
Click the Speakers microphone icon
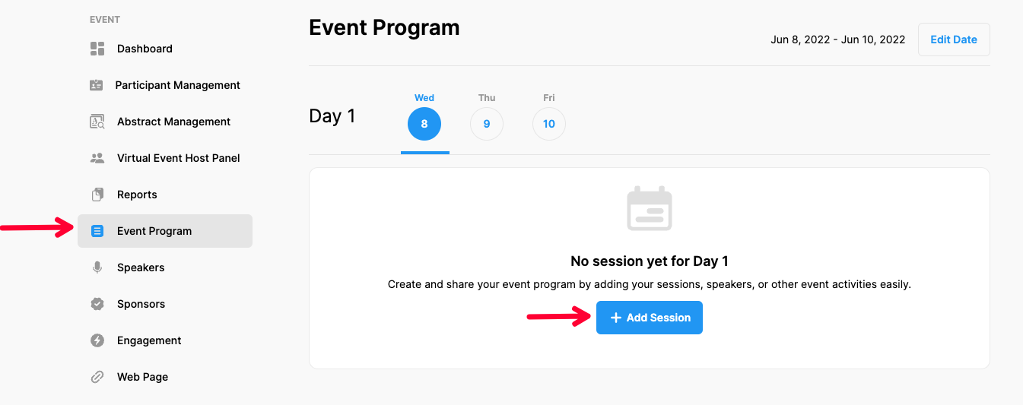coord(97,267)
